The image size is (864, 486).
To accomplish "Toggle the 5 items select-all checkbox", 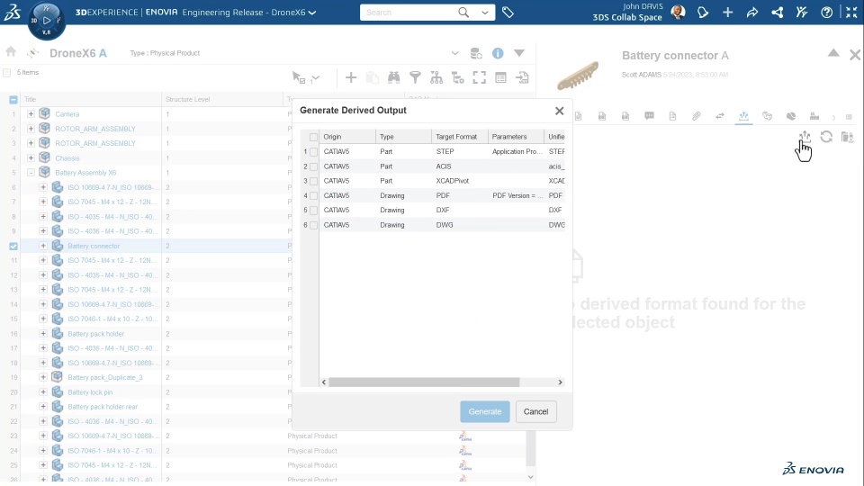I will tap(6, 72).
